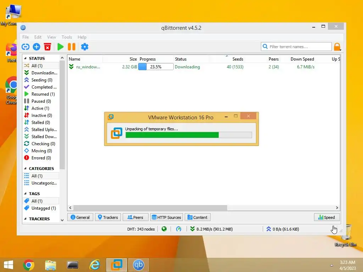Open the Speed graph tab
The height and width of the screenshot is (272, 363).
tap(326, 217)
